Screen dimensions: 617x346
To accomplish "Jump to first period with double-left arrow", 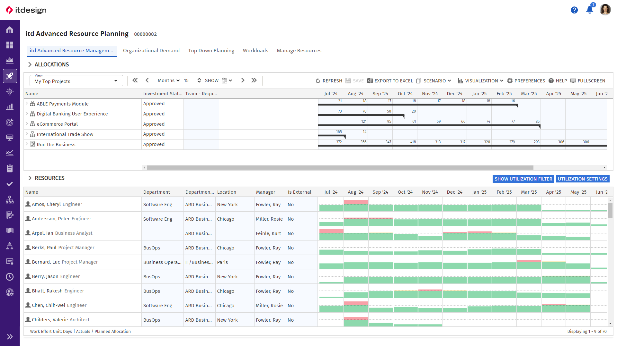I will [x=135, y=80].
